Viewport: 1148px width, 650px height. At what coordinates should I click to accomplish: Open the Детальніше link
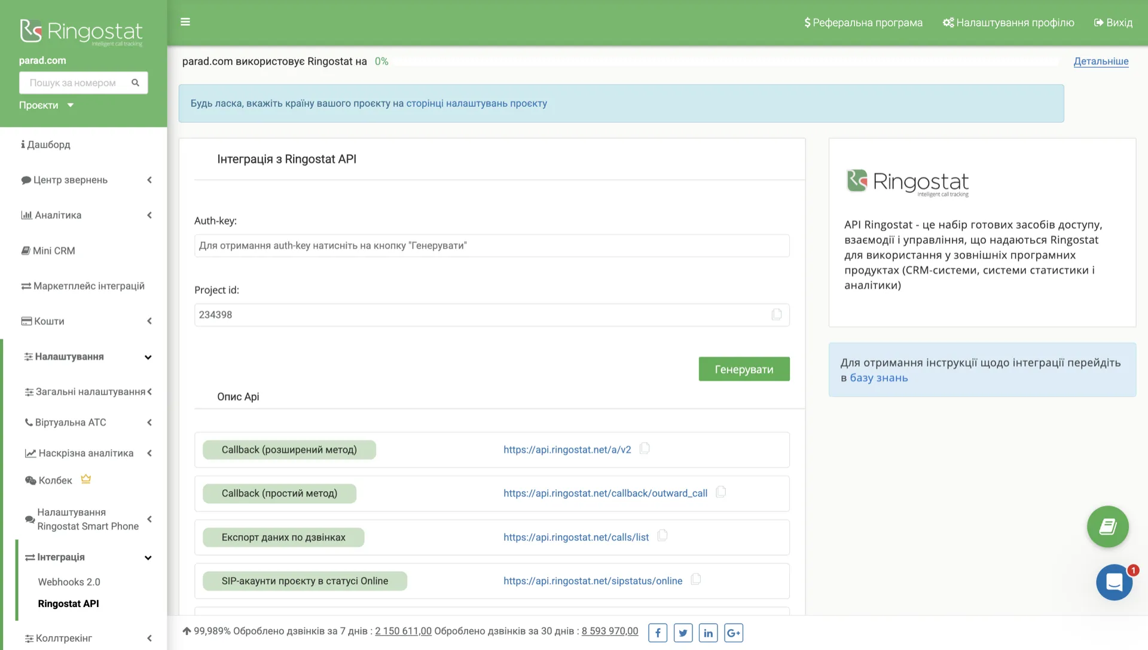[1101, 61]
